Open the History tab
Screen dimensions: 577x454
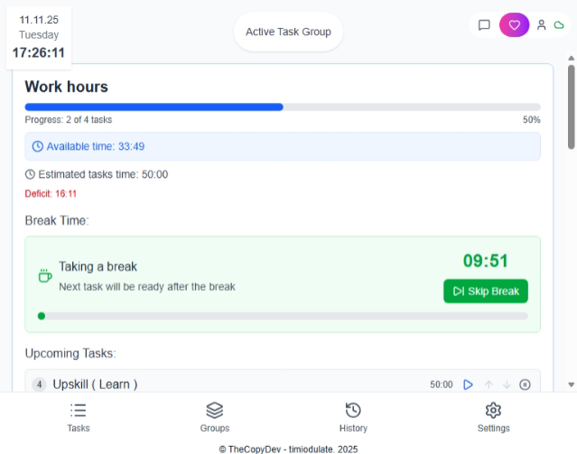353,418
